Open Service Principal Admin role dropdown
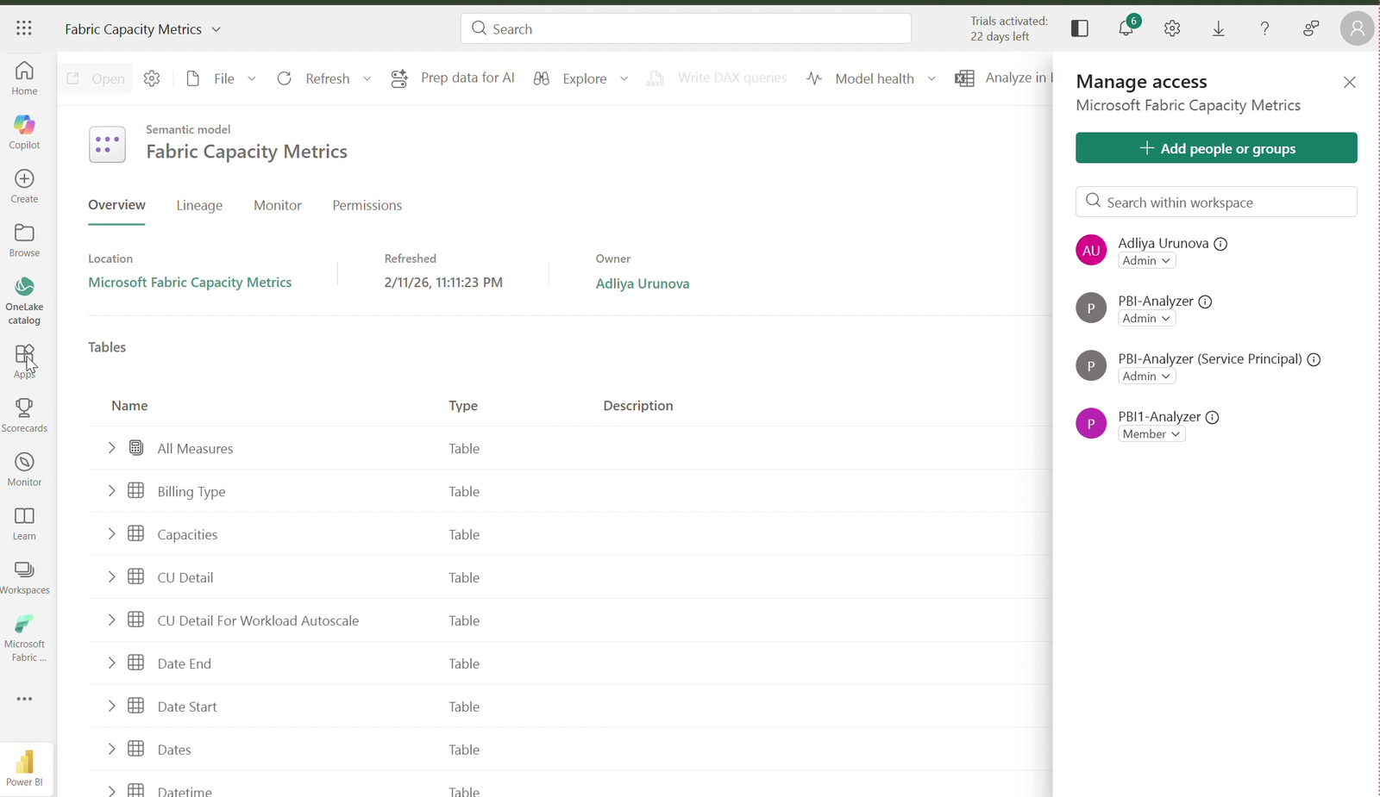This screenshot has width=1380, height=797. tap(1147, 376)
